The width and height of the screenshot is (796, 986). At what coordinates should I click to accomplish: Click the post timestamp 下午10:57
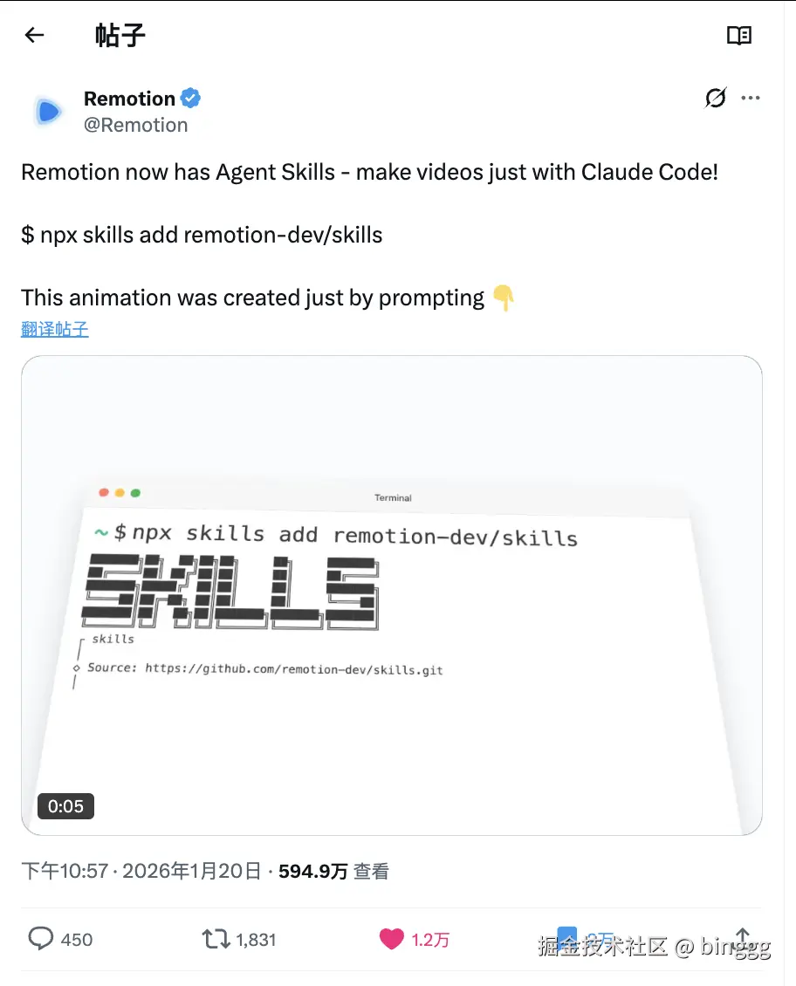coord(65,871)
